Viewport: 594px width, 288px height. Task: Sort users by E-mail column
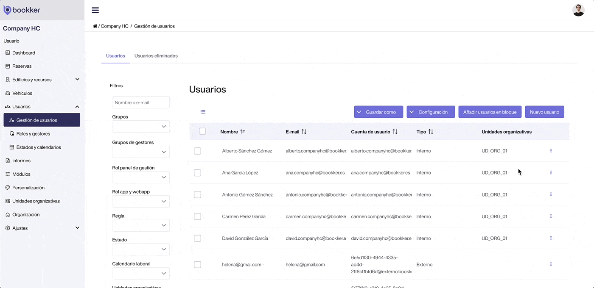304,132
